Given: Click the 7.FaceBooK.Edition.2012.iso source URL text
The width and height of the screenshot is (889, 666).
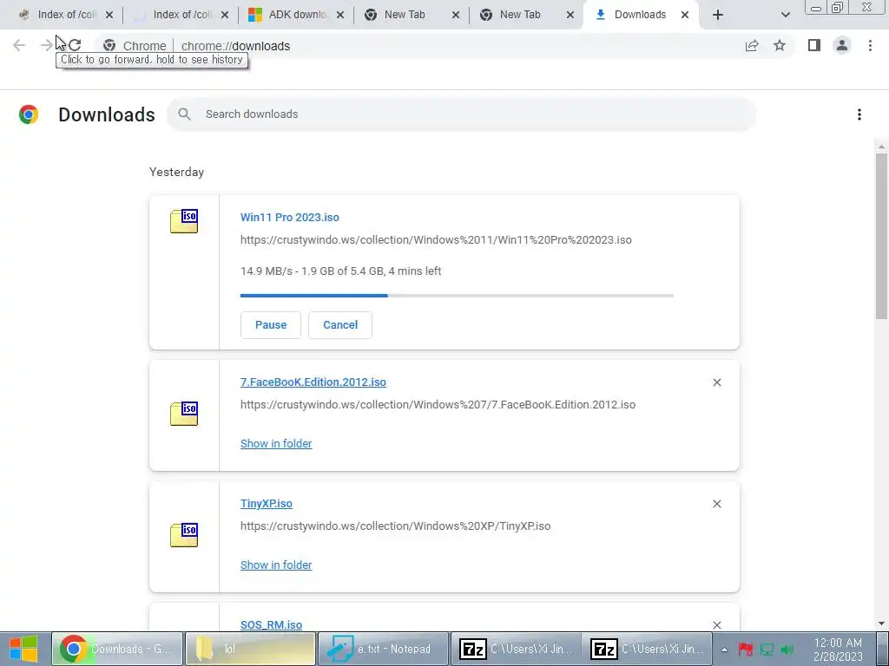Looking at the screenshot, I should [x=438, y=405].
